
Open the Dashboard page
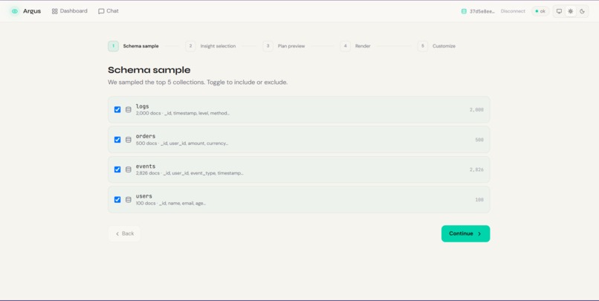70,11
